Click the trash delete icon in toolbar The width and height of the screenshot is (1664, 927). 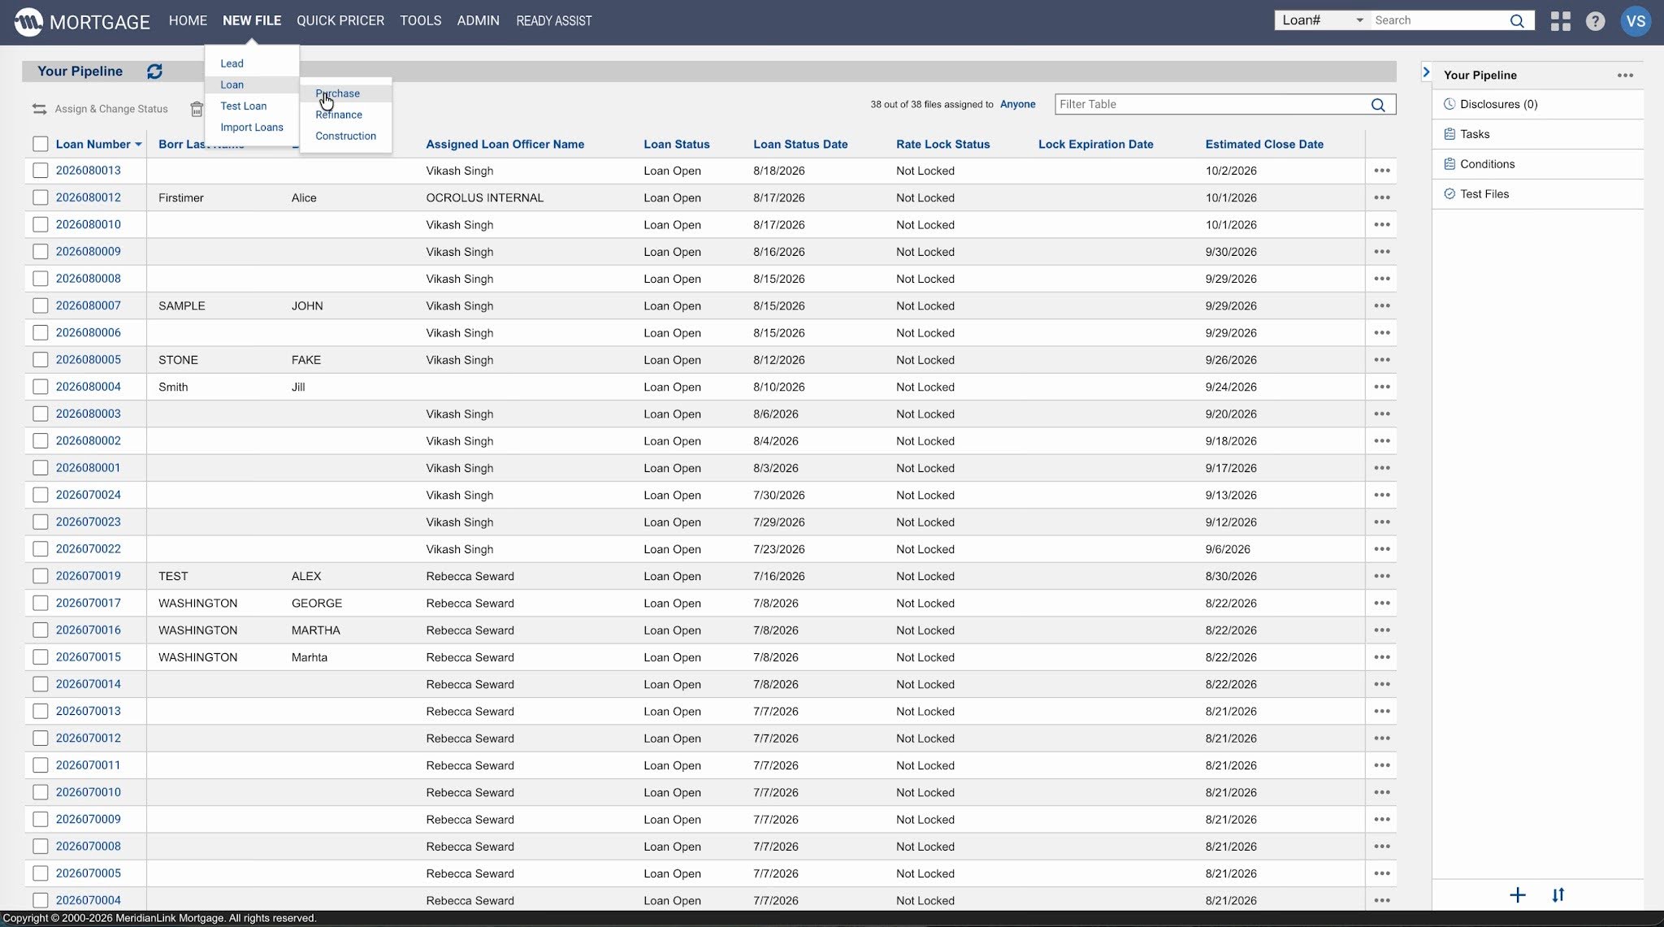(x=197, y=109)
